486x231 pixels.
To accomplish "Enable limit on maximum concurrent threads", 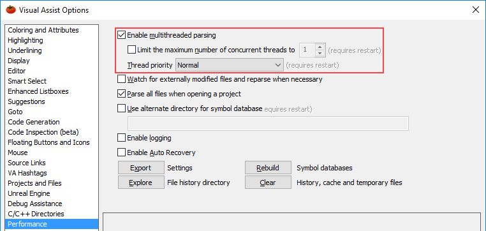I will (x=131, y=50).
